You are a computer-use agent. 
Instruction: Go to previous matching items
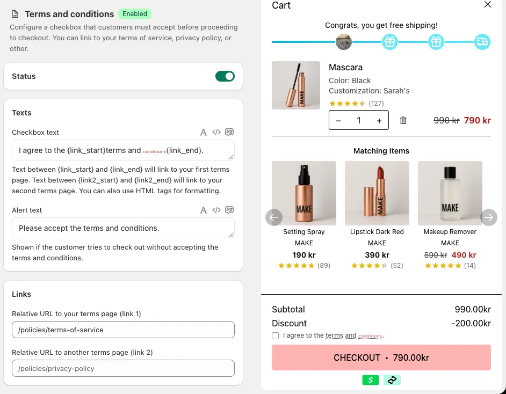point(274,217)
